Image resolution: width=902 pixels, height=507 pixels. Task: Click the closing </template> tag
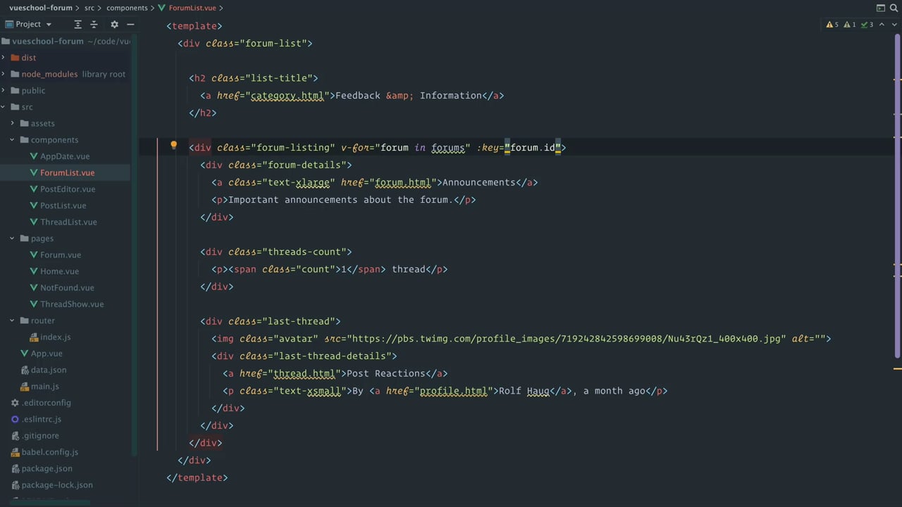197,477
